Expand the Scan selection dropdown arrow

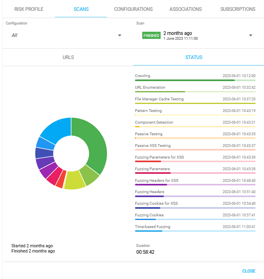(250, 35)
